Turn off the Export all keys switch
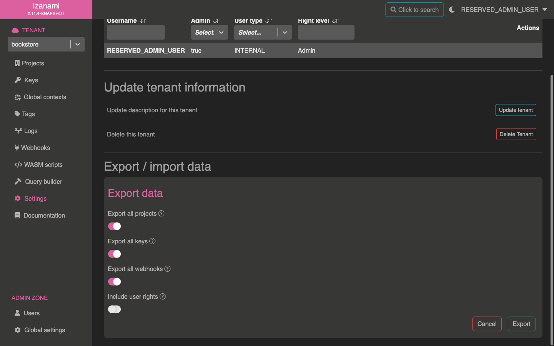The width and height of the screenshot is (554, 346). click(x=114, y=254)
